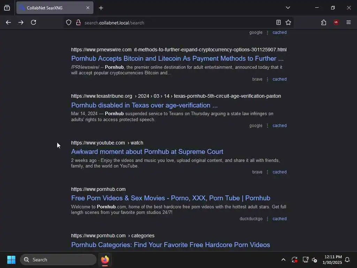Click brave engine label under youtube result

257,172
